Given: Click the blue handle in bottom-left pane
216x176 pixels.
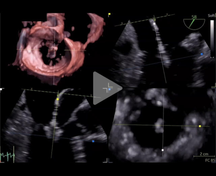Looking at the screenshot, I should 93,141.
